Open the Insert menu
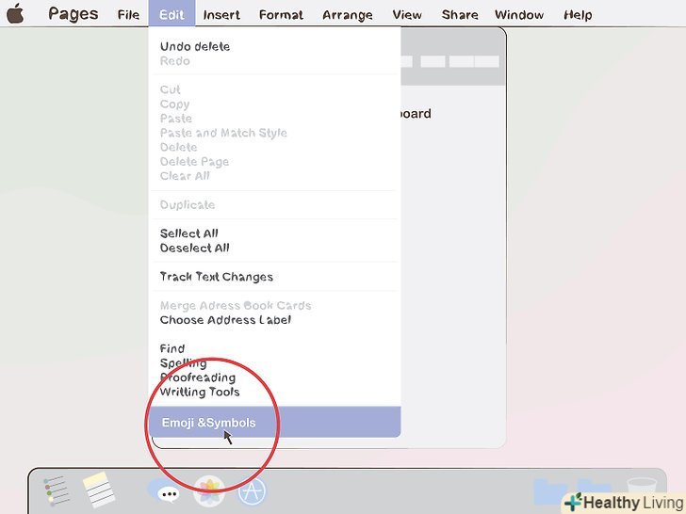686x514 pixels. 221,15
